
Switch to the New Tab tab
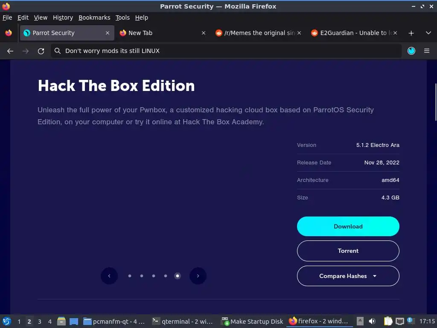163,33
